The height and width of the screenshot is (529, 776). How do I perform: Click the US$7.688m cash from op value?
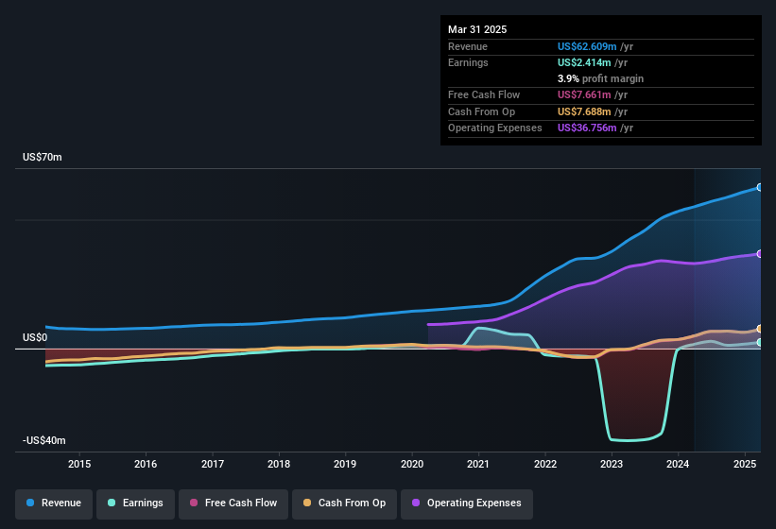[x=584, y=111]
